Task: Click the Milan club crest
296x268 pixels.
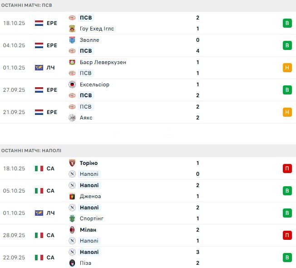Action: point(72,230)
